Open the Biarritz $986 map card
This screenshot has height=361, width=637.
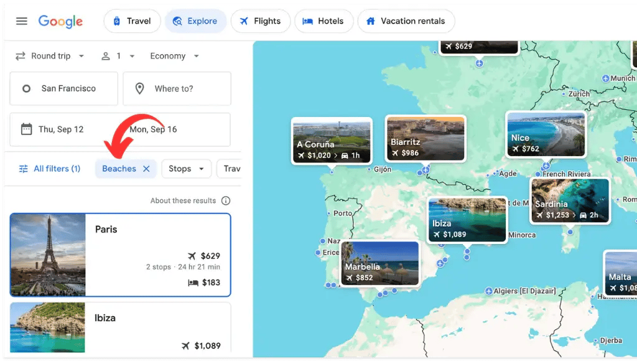point(425,138)
